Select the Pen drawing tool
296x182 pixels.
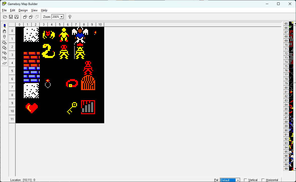(5, 26)
